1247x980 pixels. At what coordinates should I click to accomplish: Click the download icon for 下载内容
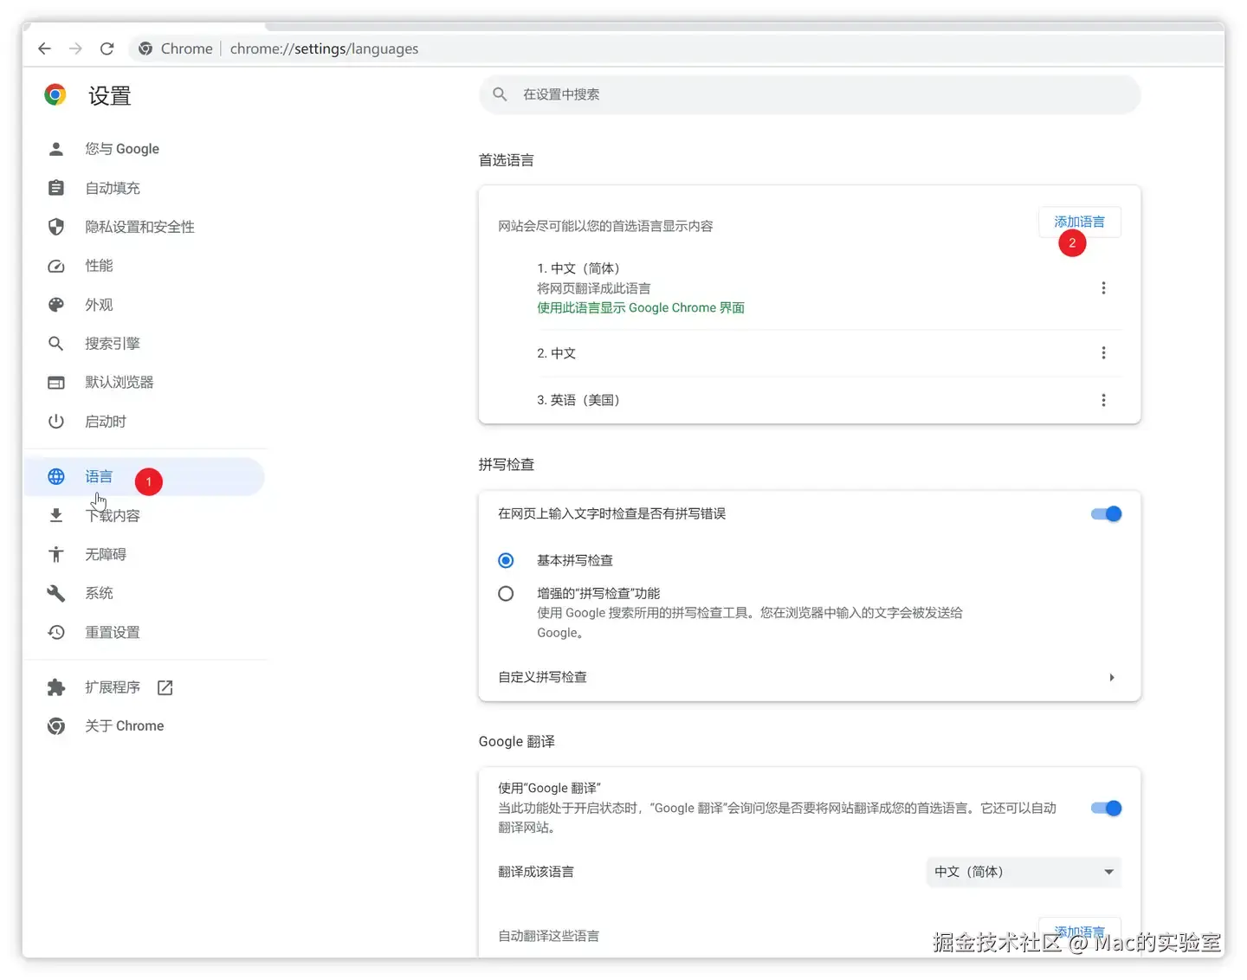(x=56, y=516)
